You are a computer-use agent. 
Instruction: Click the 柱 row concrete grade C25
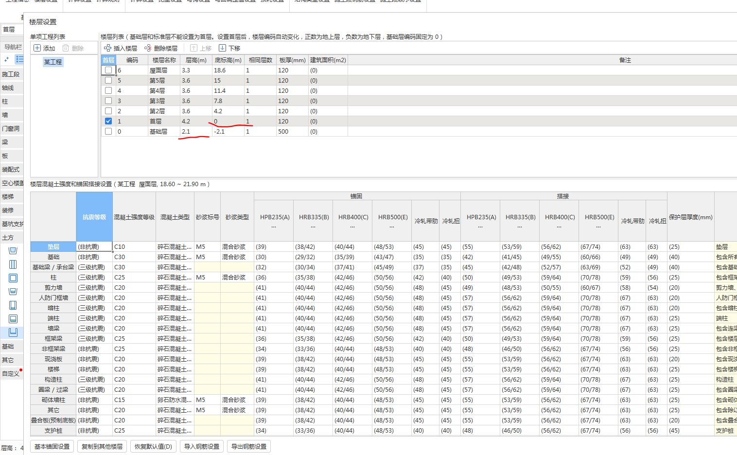[x=134, y=277]
